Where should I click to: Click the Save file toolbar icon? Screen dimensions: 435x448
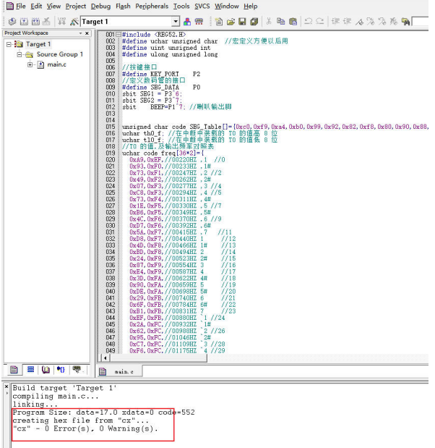point(241,22)
